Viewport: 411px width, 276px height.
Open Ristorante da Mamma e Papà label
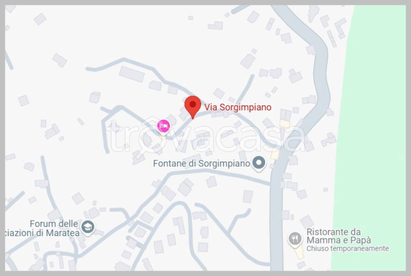tap(339, 236)
